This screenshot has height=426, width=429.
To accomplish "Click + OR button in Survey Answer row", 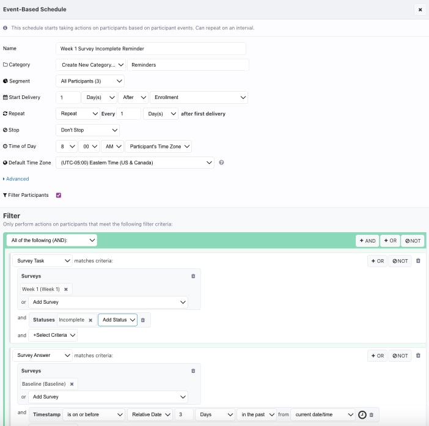I will coord(377,356).
